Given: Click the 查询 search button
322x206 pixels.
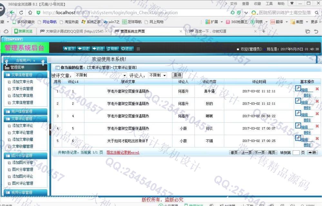Looking at the screenshot, I should tap(177, 75).
